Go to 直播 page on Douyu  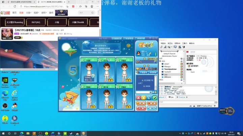tap(21, 13)
